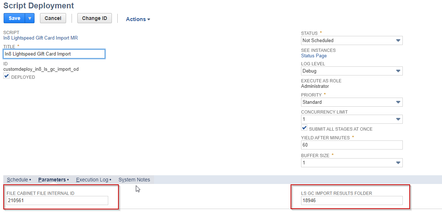Toggle Submit All Stages At Once checkbox
The height and width of the screenshot is (213, 442).
pyautogui.click(x=304, y=128)
